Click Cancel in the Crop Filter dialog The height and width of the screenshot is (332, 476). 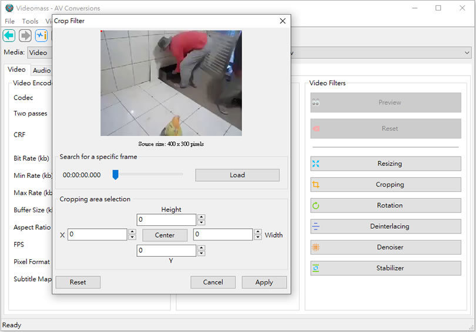click(213, 282)
